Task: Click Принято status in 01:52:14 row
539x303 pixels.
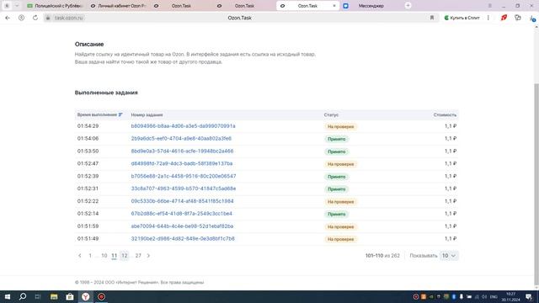Action: point(337,214)
